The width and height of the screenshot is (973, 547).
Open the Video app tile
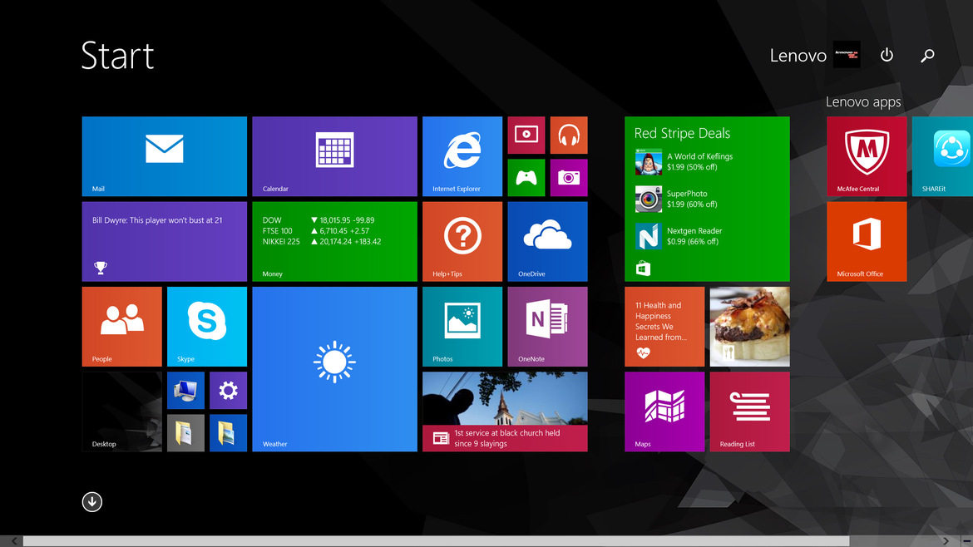pyautogui.click(x=526, y=135)
